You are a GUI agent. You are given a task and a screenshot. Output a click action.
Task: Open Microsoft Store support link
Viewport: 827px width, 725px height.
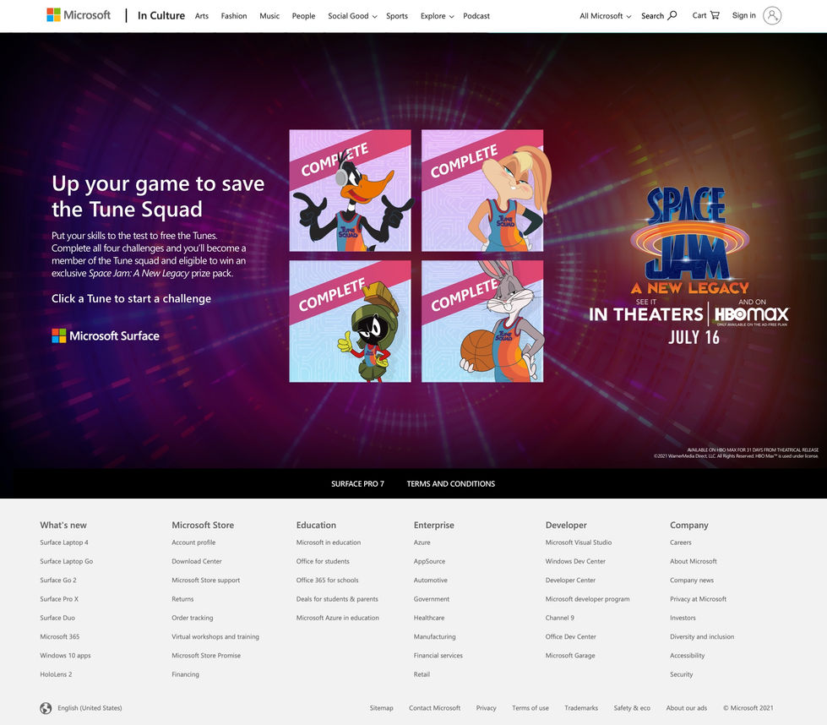206,581
